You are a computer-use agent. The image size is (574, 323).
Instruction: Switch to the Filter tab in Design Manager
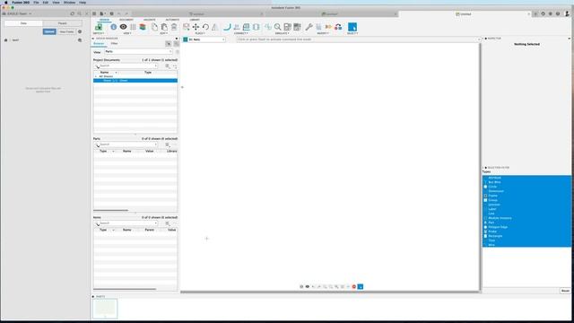click(114, 44)
